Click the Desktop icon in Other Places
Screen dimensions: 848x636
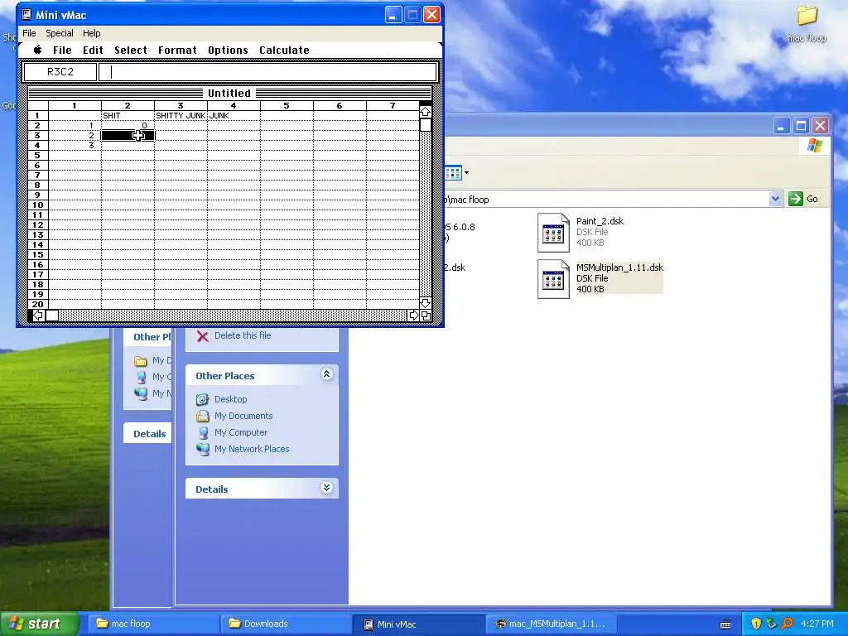(x=202, y=399)
